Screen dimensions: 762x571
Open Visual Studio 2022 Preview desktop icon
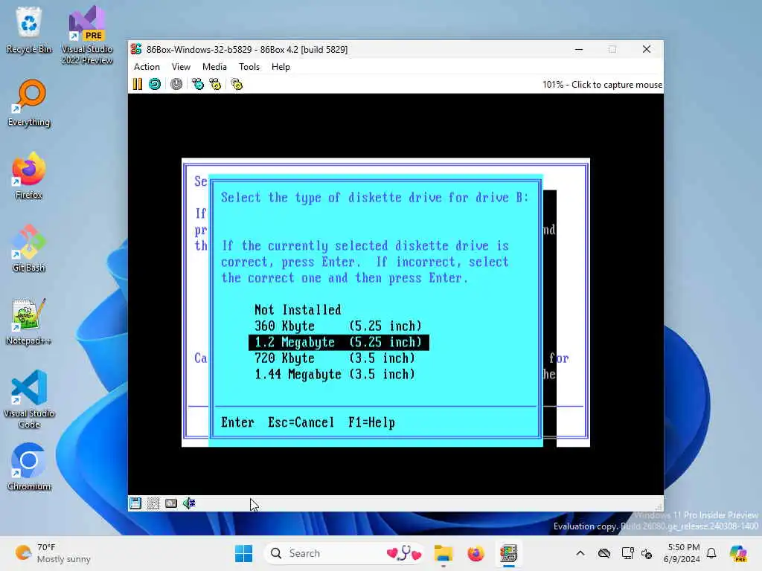87,36
